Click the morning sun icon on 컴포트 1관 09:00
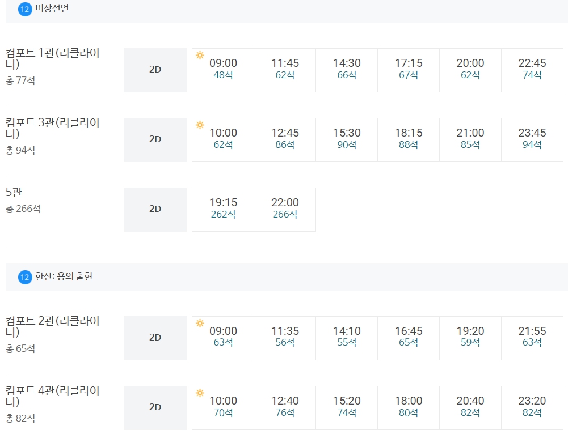Image resolution: width=568 pixels, height=434 pixels. 200,56
